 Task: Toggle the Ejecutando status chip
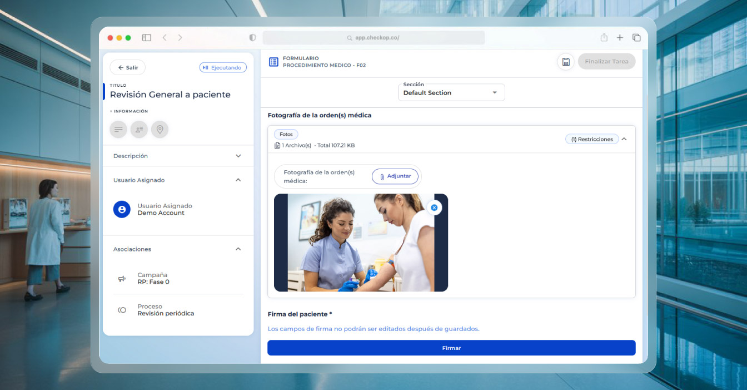point(222,67)
